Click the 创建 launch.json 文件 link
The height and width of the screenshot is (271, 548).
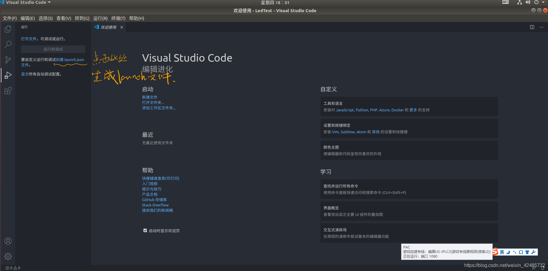[x=70, y=60]
